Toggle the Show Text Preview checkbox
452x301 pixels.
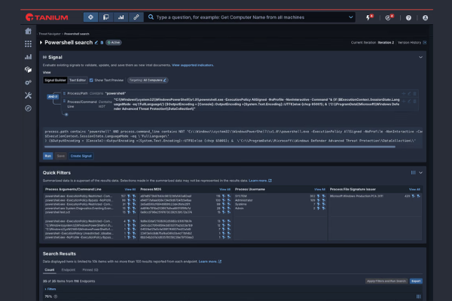tap(91, 81)
